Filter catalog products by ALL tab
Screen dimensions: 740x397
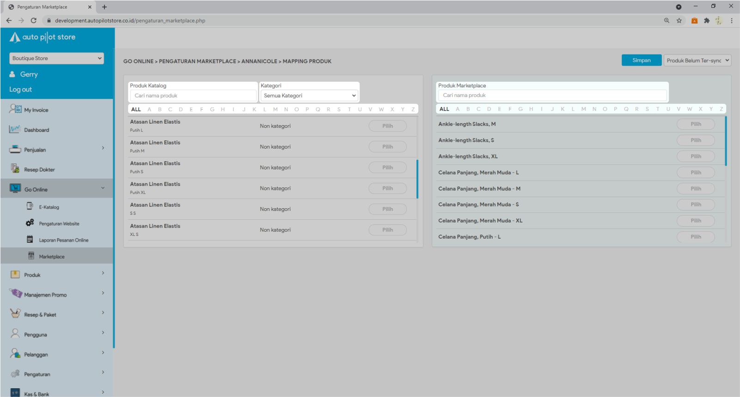(136, 109)
